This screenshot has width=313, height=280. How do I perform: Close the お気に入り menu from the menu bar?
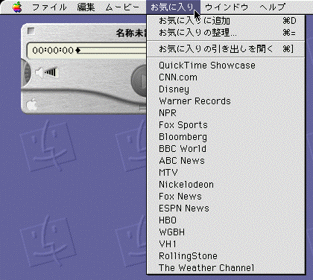pyautogui.click(x=172, y=7)
